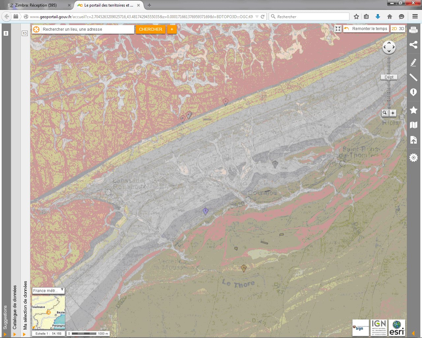Viewport: 422px width, 338px height.
Task: Expand the Ma sélection de données panel
Action: (25, 303)
